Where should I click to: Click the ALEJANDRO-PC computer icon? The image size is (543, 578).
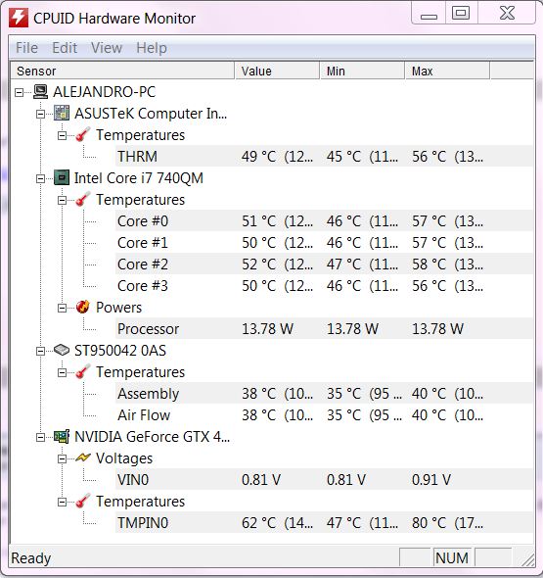(40, 92)
